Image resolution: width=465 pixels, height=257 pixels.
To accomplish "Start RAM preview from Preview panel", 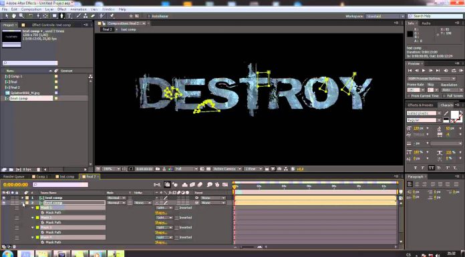I will click(x=461, y=71).
